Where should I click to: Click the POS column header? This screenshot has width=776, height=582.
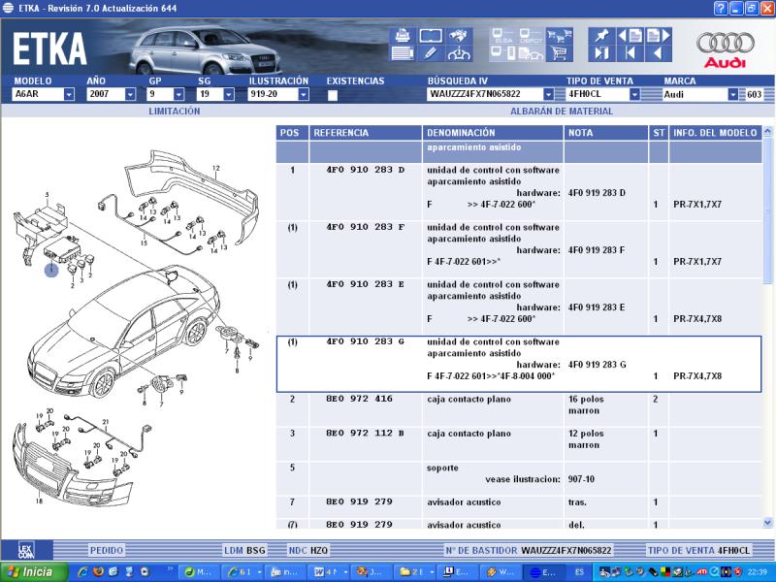pos(292,133)
